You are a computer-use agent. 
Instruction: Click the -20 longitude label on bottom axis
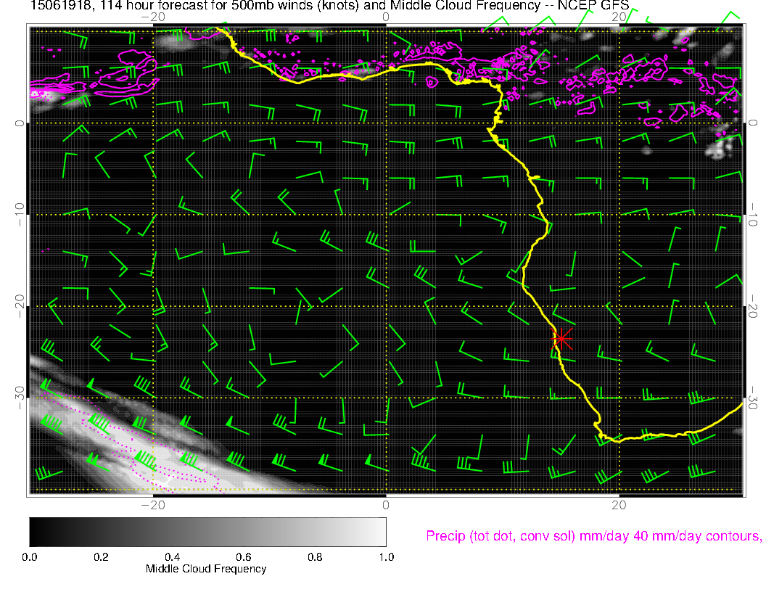152,504
